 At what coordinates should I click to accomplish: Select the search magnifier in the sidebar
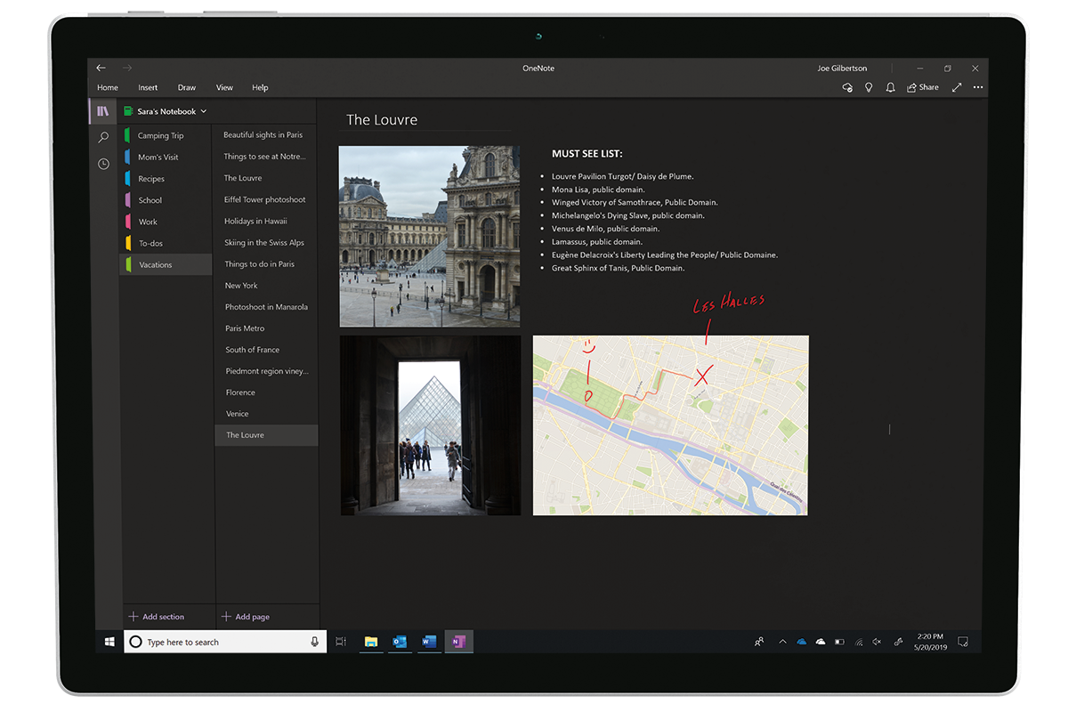pos(102,137)
